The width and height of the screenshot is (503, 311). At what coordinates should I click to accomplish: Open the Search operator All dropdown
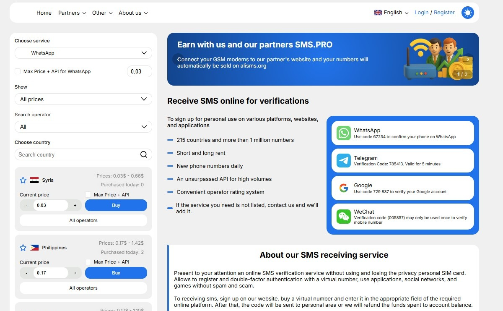pos(83,127)
